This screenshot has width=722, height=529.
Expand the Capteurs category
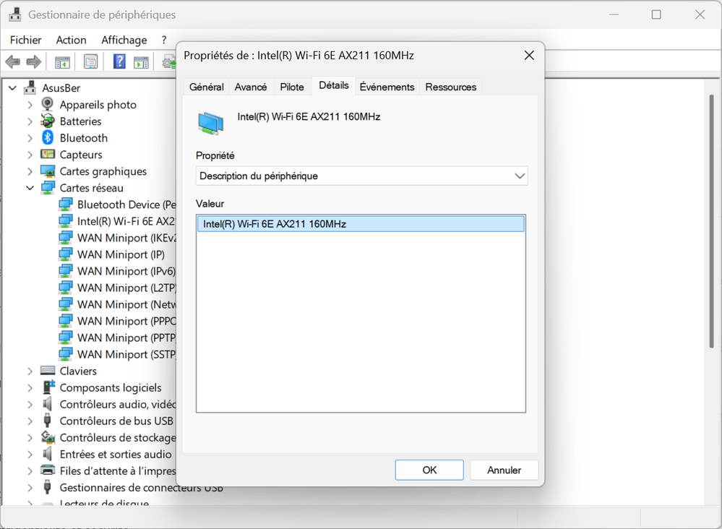point(30,155)
